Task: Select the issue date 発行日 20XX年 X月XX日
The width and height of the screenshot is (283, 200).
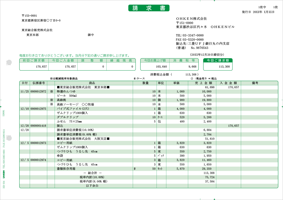Action: (258, 12)
